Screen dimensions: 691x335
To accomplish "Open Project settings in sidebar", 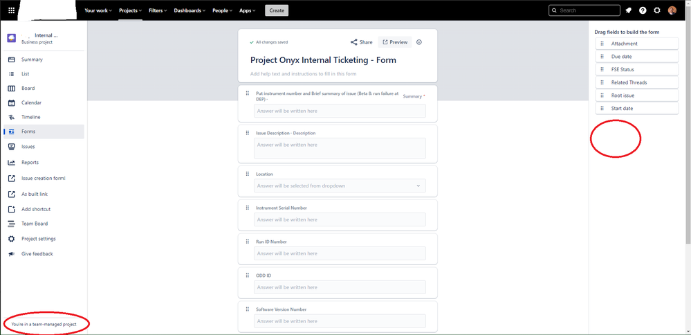I will click(x=44, y=239).
